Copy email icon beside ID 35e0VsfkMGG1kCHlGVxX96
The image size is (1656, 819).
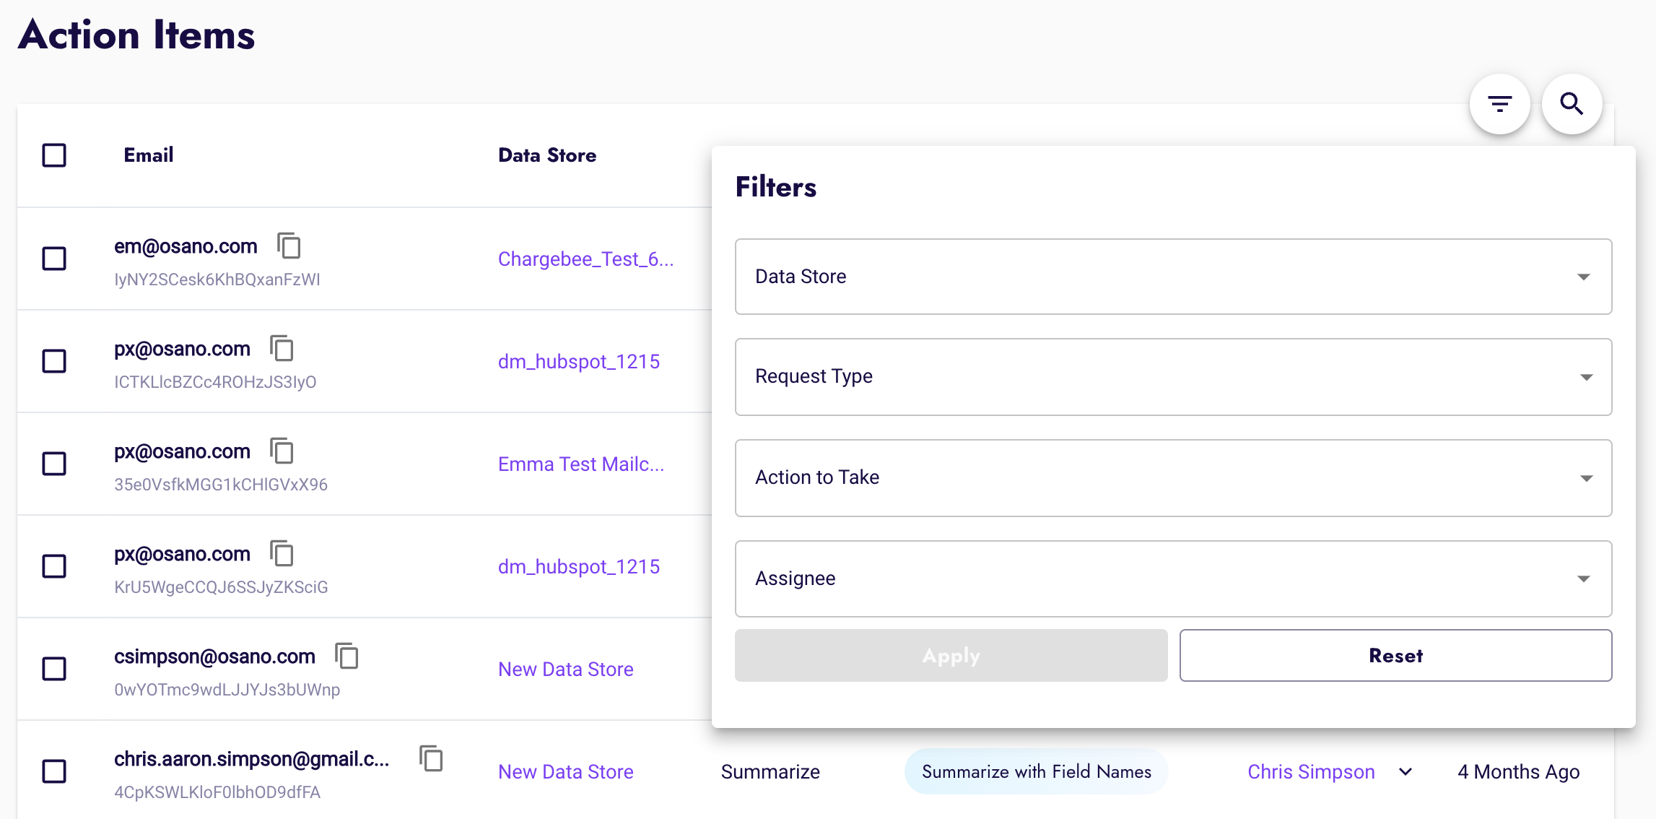tap(282, 451)
